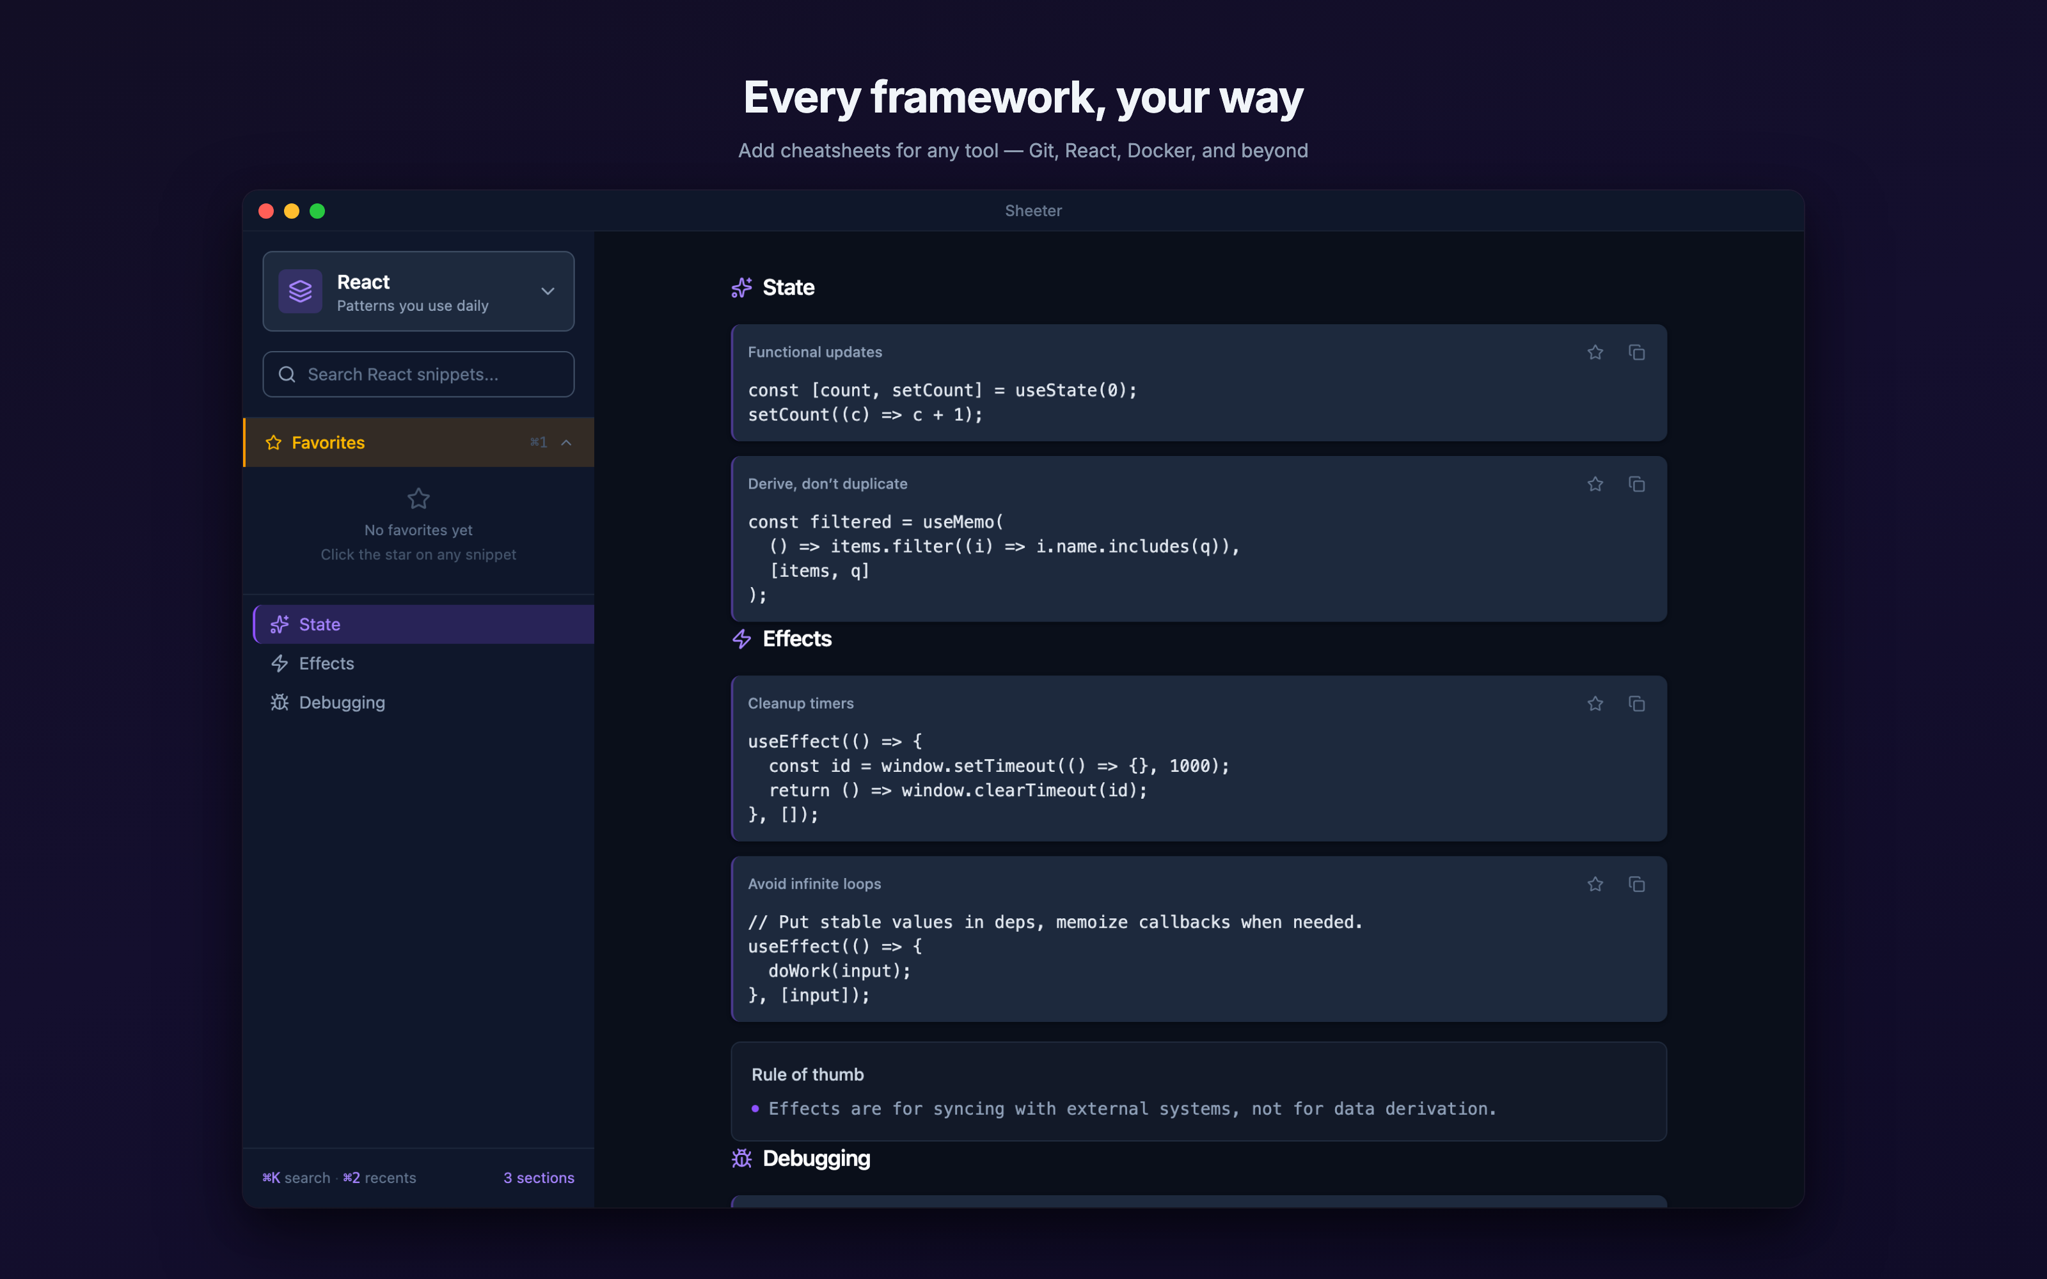The height and width of the screenshot is (1279, 2047).
Task: Click the empty star in the Favorites panel
Action: click(418, 498)
